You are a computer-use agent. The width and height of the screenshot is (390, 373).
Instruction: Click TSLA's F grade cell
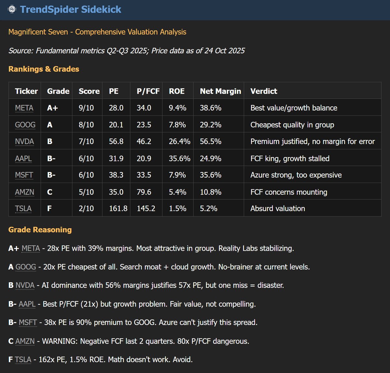tap(49, 208)
